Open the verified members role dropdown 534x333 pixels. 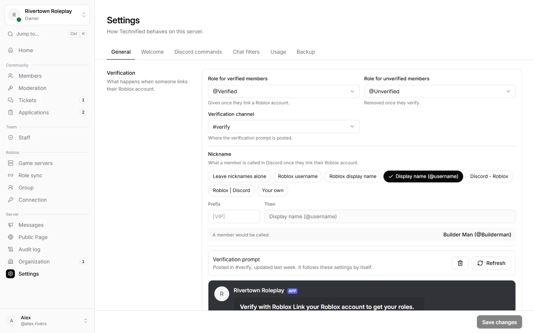(284, 91)
